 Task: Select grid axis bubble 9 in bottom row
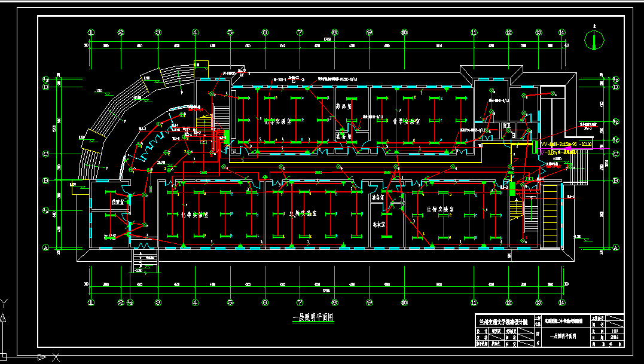point(369,302)
